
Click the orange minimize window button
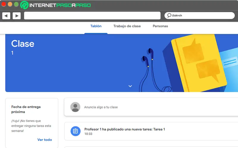click(10, 4)
